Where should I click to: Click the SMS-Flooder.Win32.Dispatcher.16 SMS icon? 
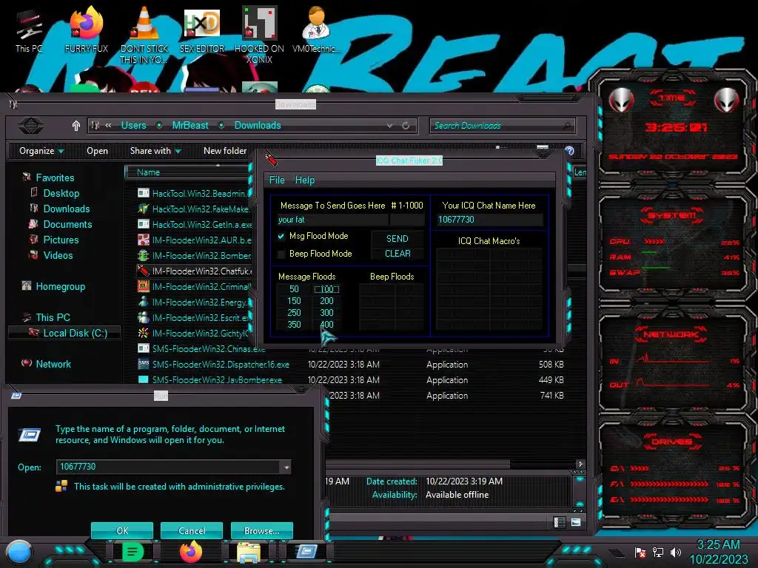coord(143,364)
